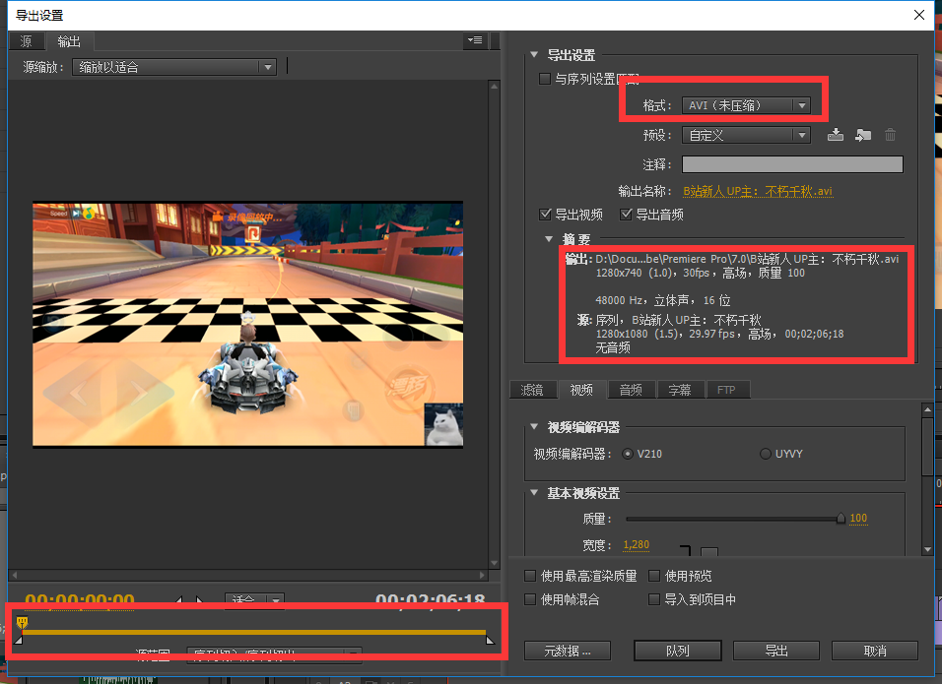Open the Video tab

tap(581, 390)
